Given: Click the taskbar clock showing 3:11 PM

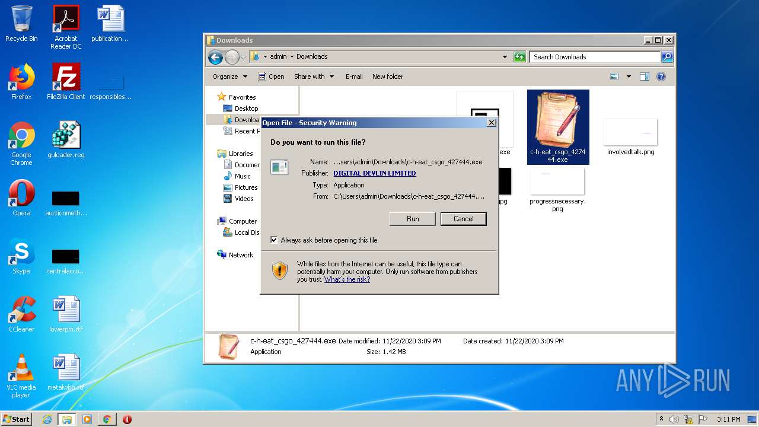Looking at the screenshot, I should coord(728,419).
